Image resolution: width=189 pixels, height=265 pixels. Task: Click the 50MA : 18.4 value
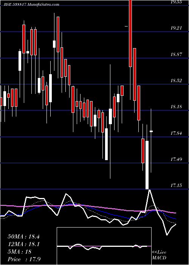point(23,237)
